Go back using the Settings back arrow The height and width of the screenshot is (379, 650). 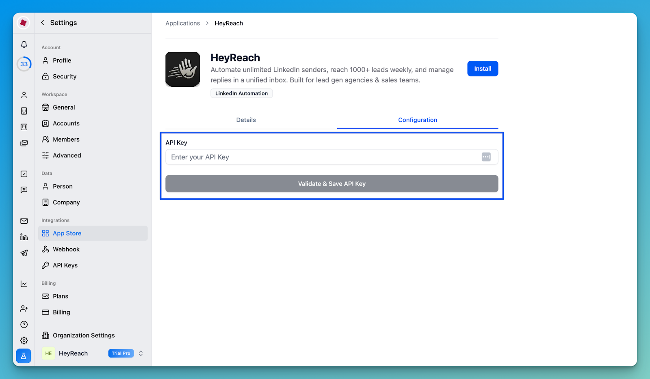pyautogui.click(x=43, y=23)
